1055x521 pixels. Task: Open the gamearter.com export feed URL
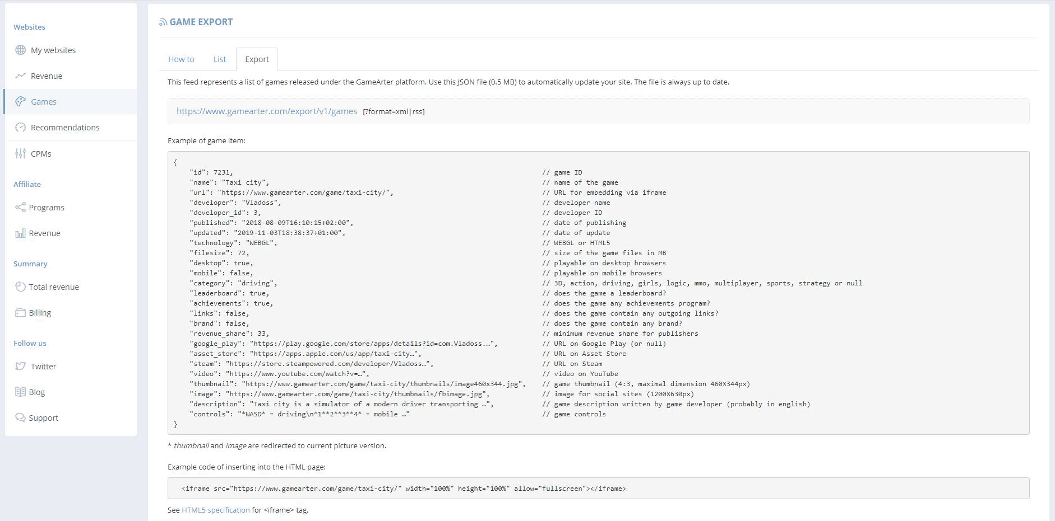267,111
